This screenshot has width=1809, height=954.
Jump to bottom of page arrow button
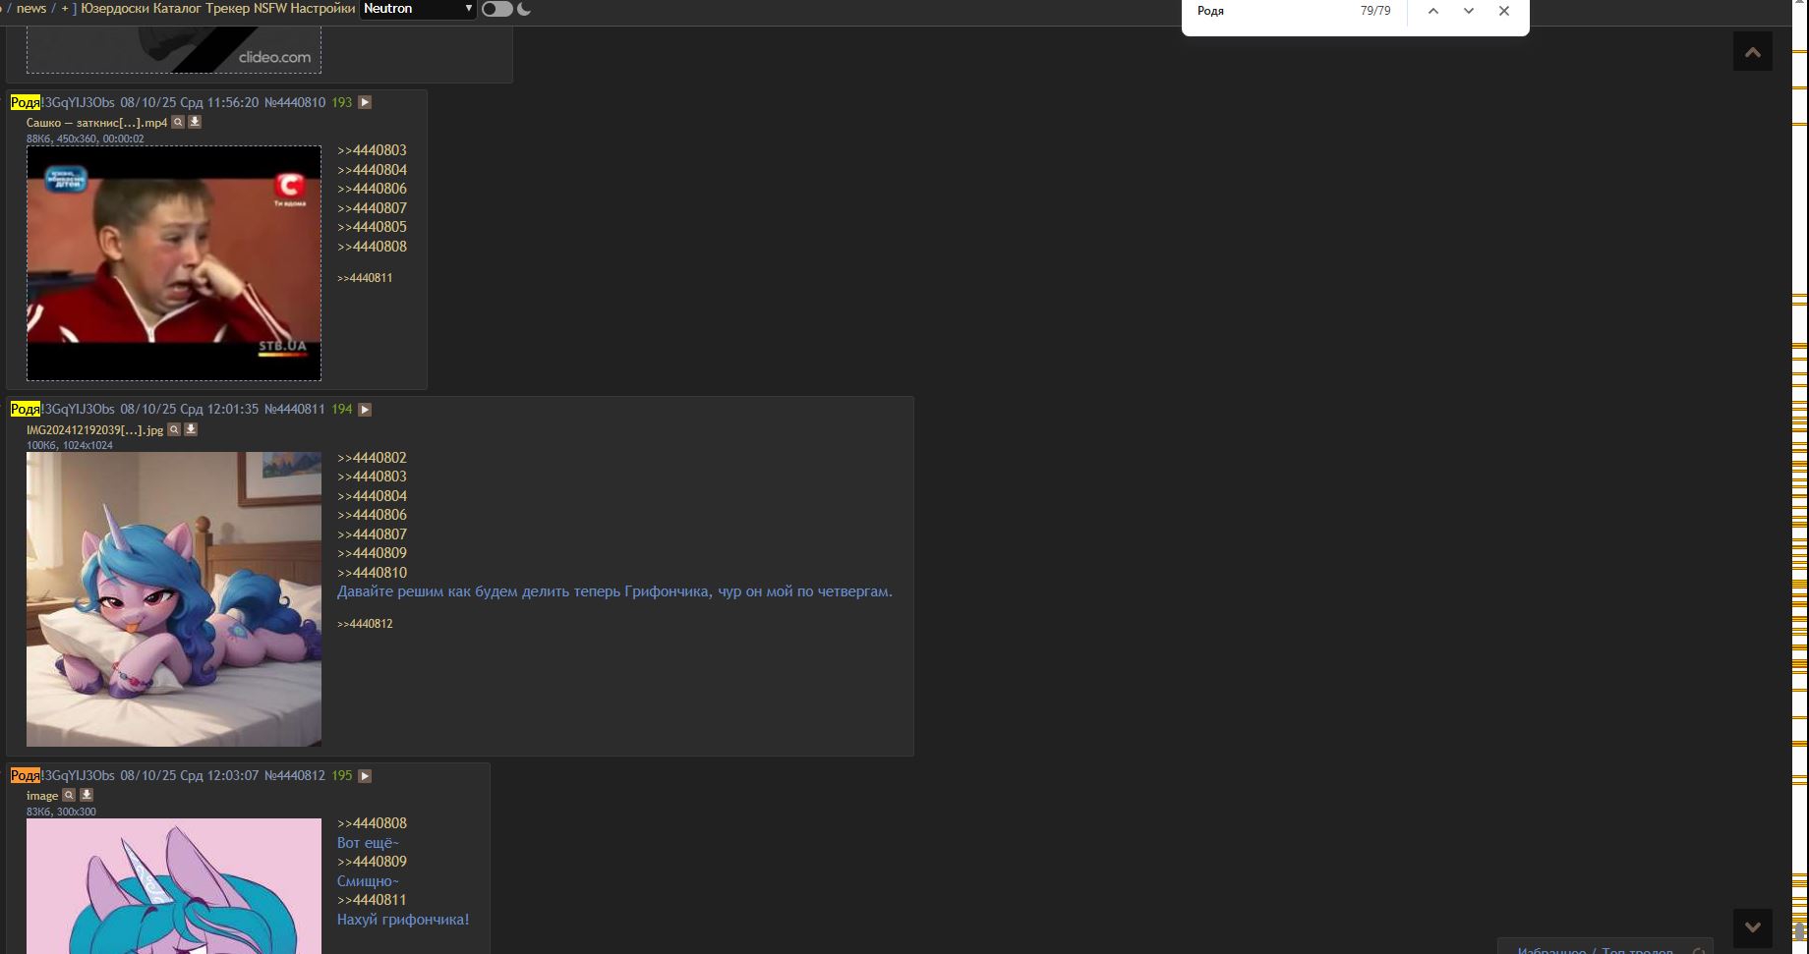[x=1753, y=927]
